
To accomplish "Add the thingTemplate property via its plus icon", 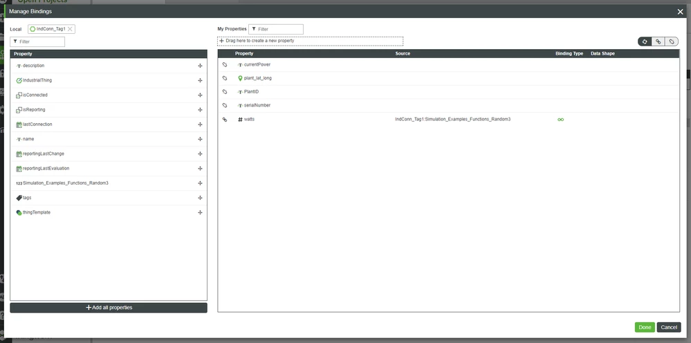I will click(x=200, y=213).
